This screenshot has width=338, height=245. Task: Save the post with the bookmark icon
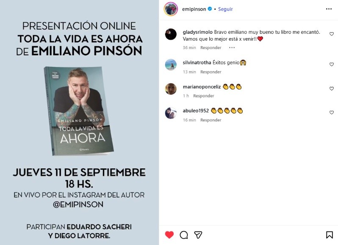click(x=329, y=235)
